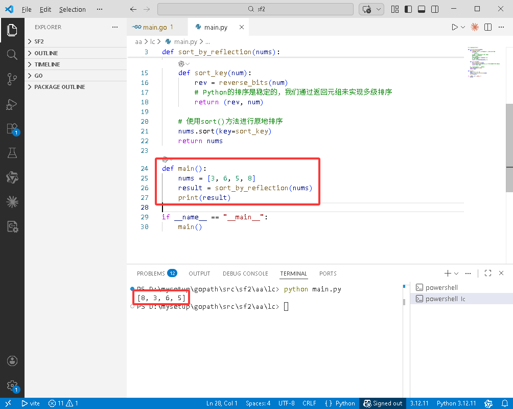Show more menu bar items ellipsis
The height and width of the screenshot is (409, 513).
click(x=100, y=10)
